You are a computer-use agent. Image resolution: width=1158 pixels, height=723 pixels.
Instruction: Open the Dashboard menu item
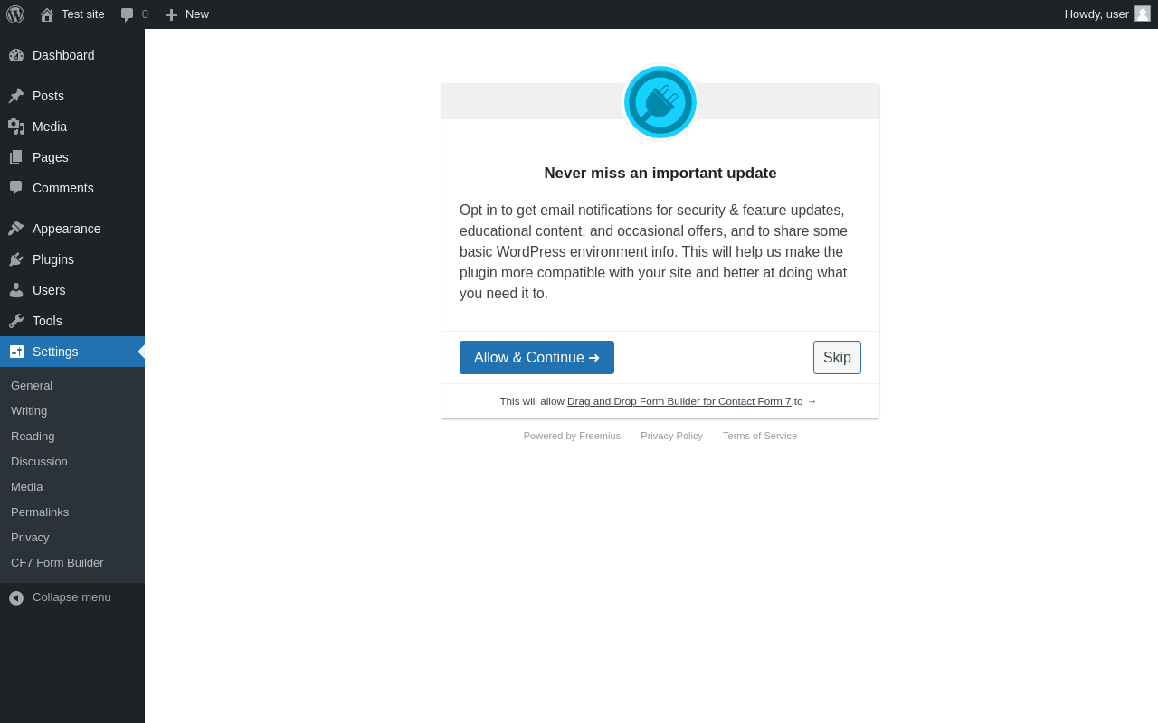pos(63,55)
